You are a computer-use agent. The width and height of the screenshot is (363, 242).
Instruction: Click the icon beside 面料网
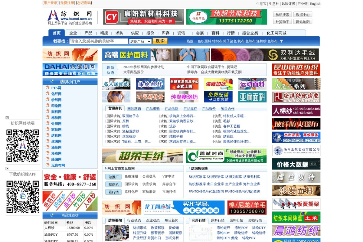tap(47, 111)
